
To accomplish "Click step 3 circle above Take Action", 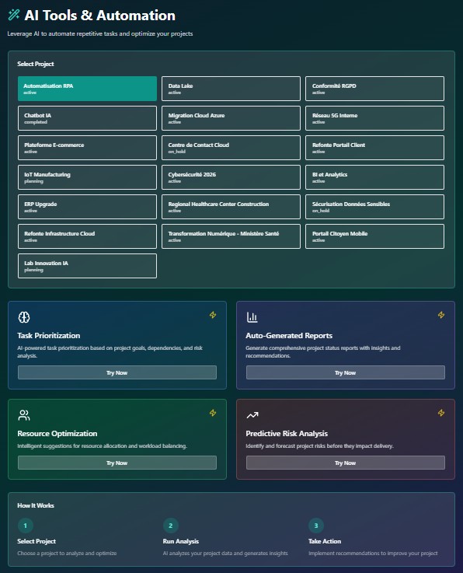I will (x=316, y=526).
